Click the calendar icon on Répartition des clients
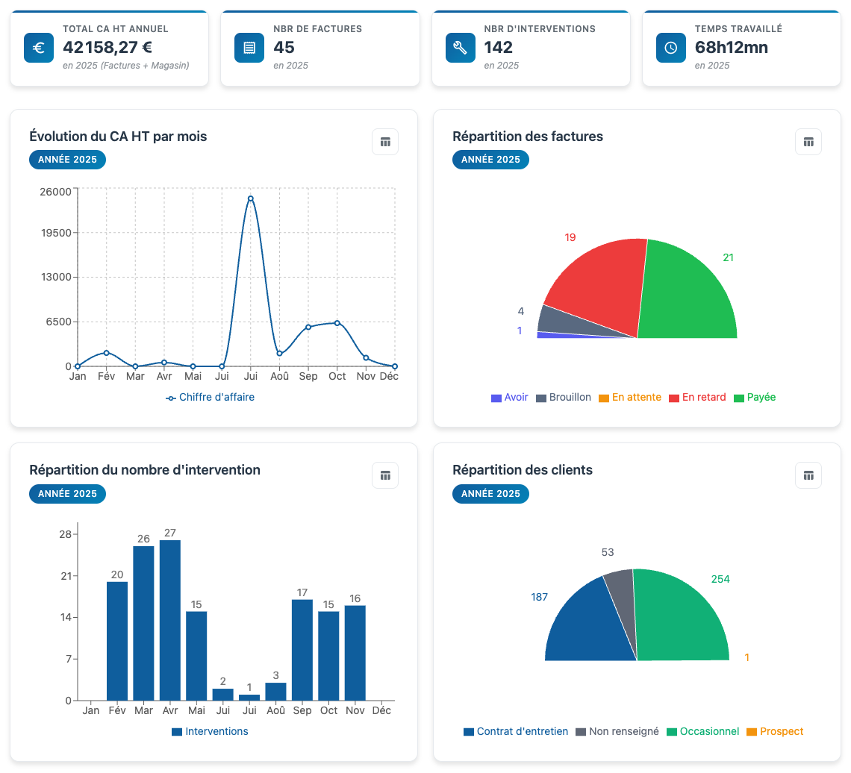 pos(808,475)
